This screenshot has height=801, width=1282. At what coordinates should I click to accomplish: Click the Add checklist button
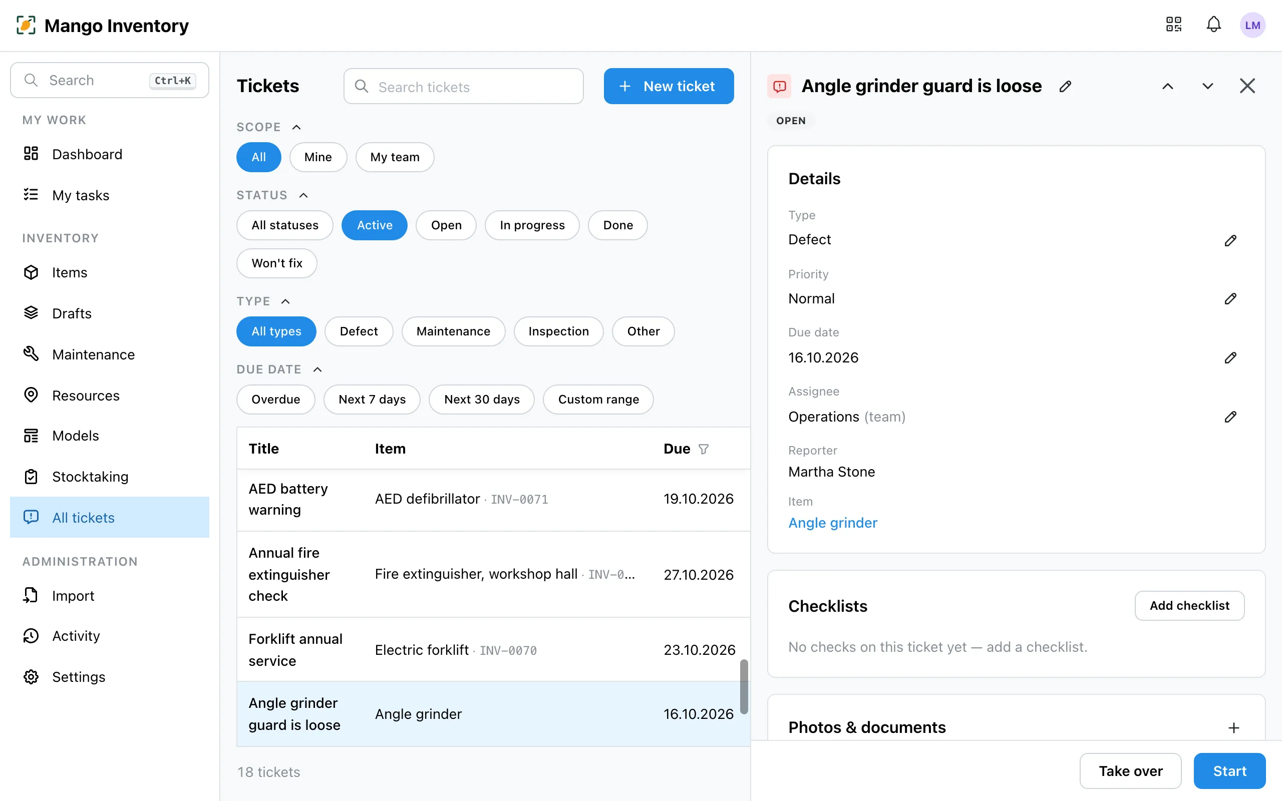click(1189, 606)
